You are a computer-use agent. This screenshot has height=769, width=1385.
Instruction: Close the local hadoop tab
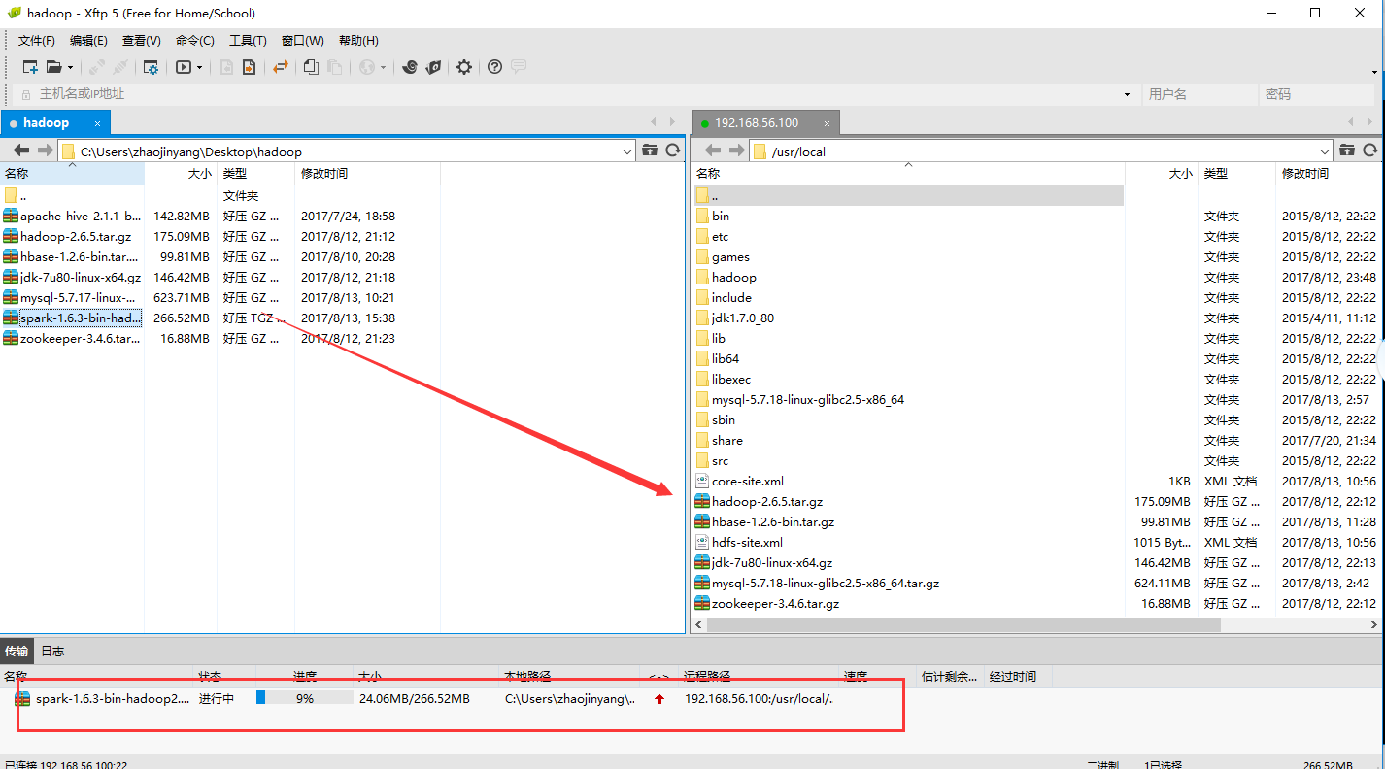[97, 123]
